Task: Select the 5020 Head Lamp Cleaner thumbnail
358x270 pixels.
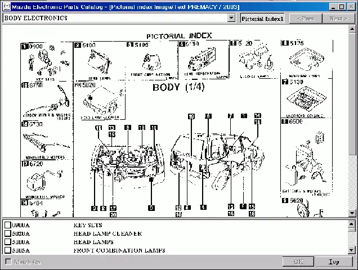Action: [x=100, y=101]
